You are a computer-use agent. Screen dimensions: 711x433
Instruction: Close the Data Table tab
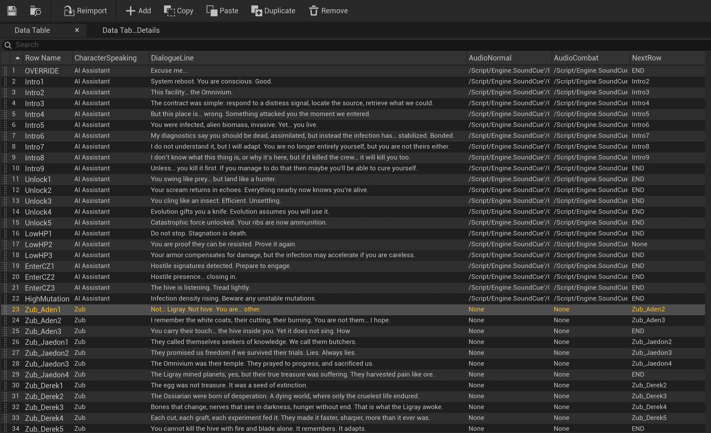[77, 30]
